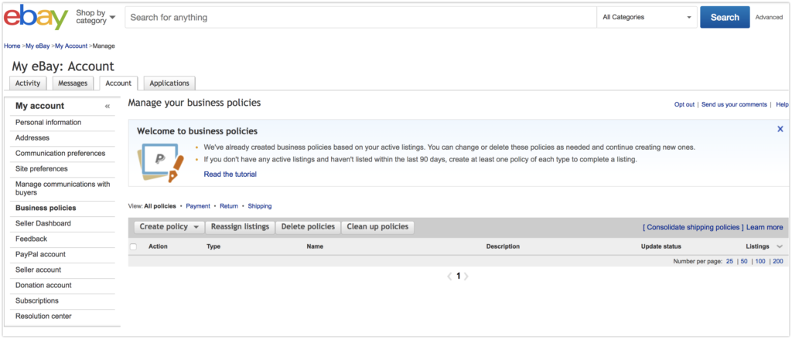This screenshot has width=792, height=339.
Task: Select the Account tab
Action: (x=118, y=83)
